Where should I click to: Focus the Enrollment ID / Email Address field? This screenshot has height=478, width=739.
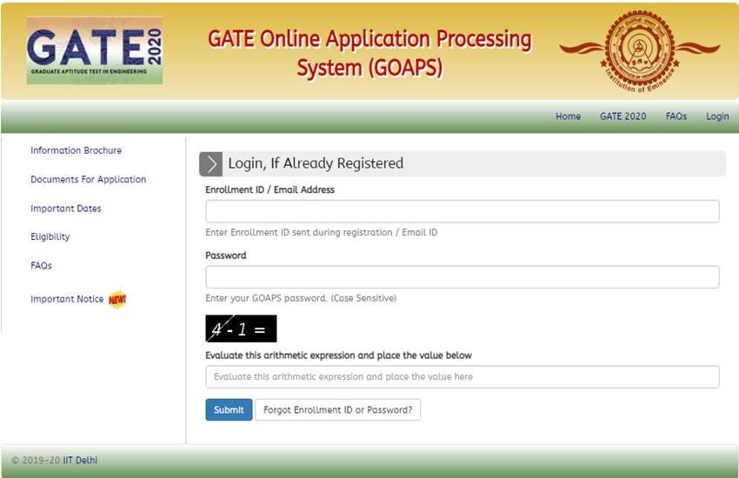click(x=462, y=211)
